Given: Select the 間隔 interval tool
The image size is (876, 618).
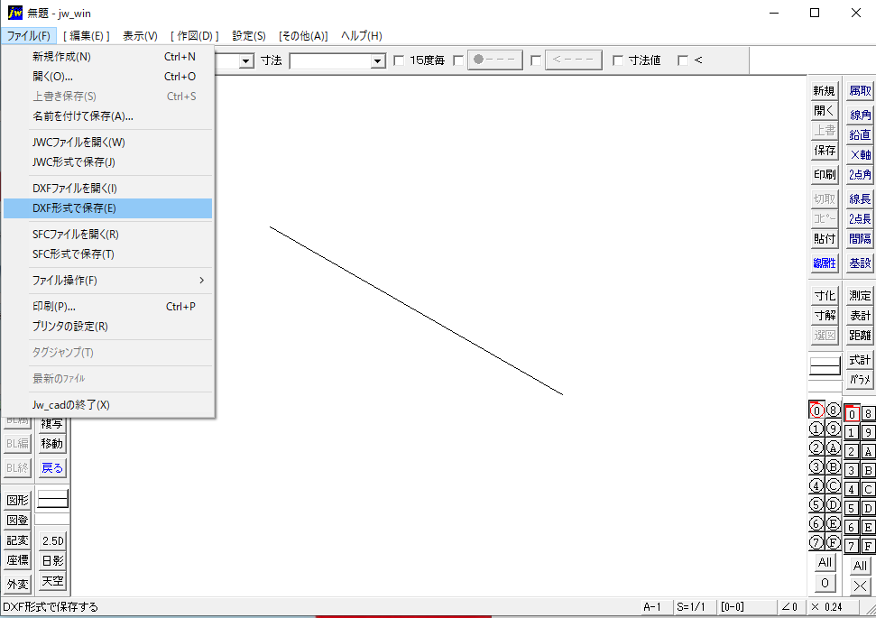Looking at the screenshot, I should [x=860, y=238].
